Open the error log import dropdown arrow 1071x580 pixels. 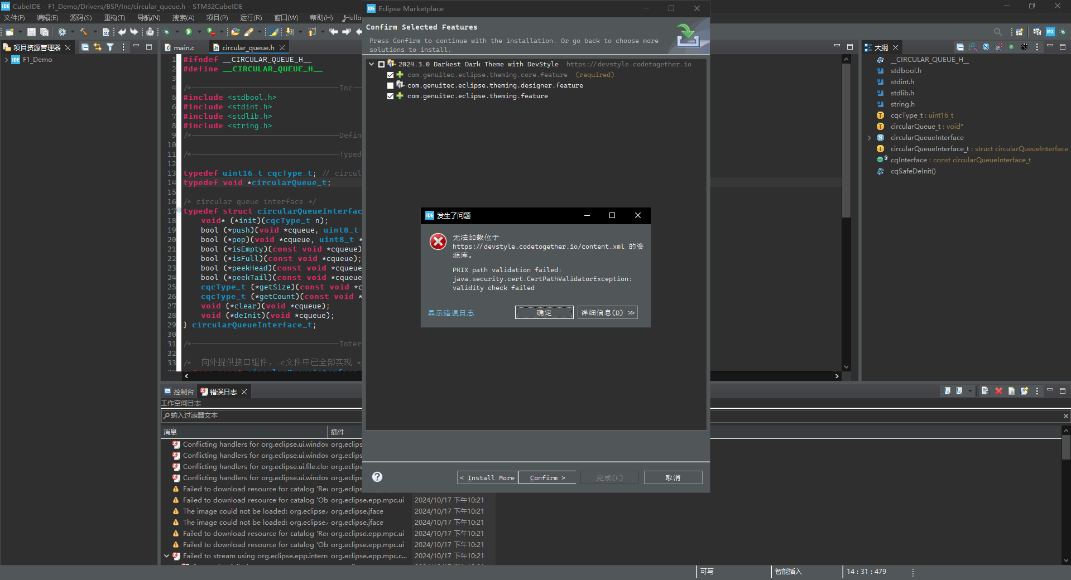tap(970, 391)
